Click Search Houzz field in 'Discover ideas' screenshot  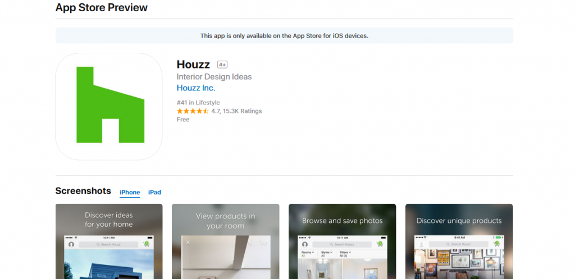point(108,244)
